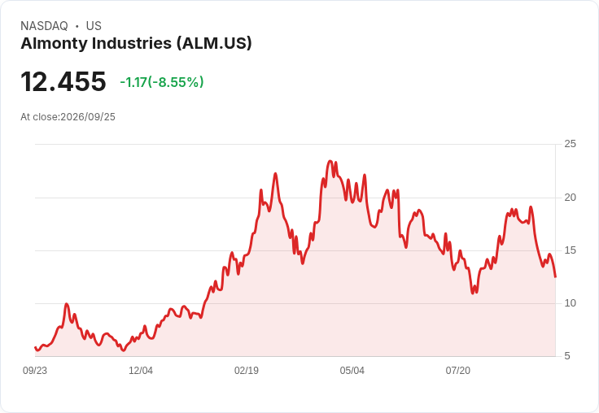599x413 pixels.
Task: Click the 12/04 date axis label
Action: [141, 371]
